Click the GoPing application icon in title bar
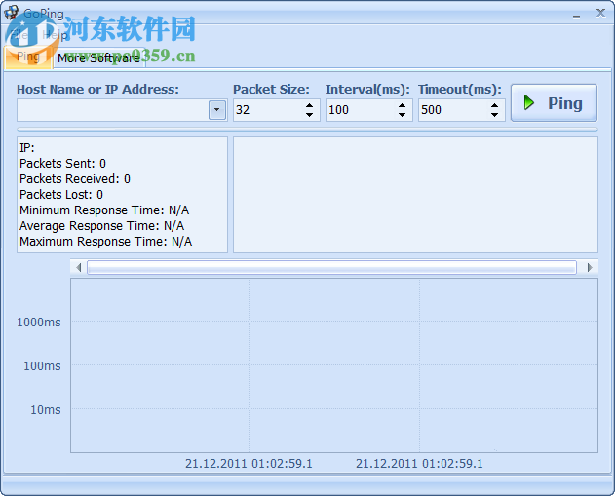This screenshot has width=615, height=496. point(11,12)
